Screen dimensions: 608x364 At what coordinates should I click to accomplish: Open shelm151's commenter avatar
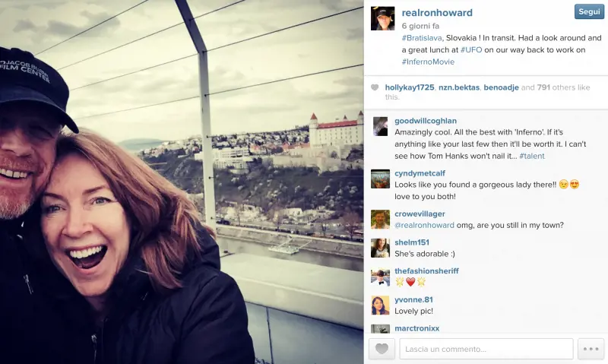[380, 248]
